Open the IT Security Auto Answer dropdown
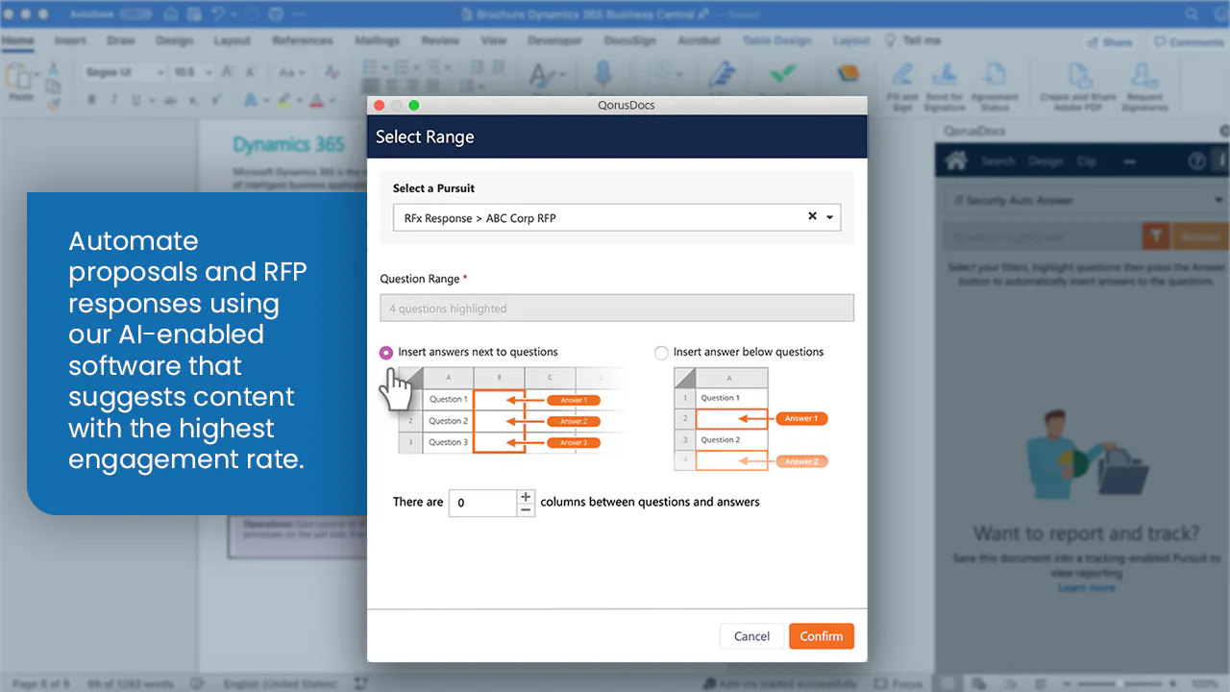Viewport: 1230px width, 692px height. 1083,200
